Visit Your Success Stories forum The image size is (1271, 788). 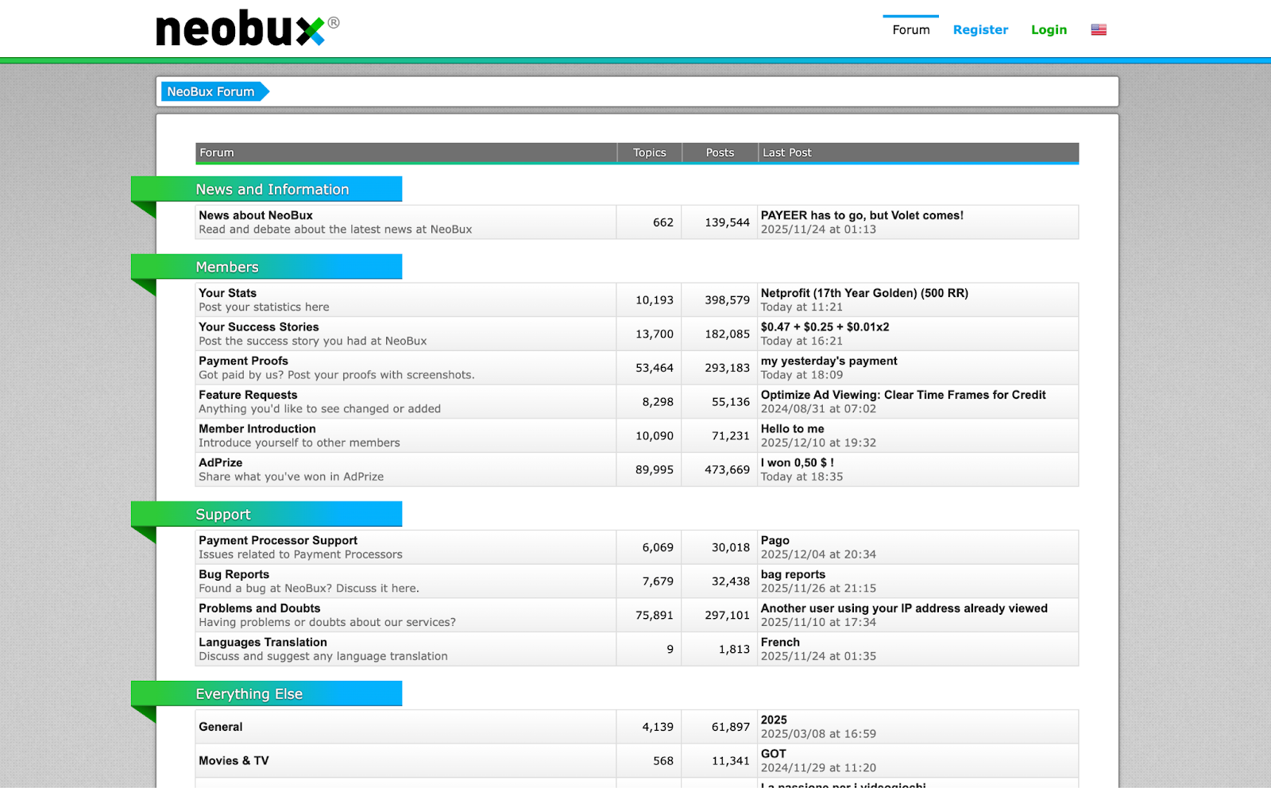tap(258, 327)
